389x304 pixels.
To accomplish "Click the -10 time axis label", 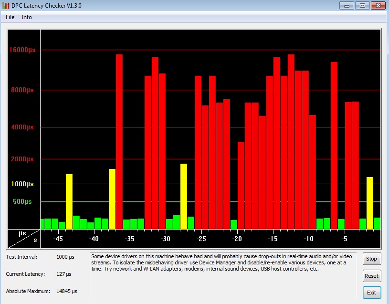I will pyautogui.click(x=308, y=239).
